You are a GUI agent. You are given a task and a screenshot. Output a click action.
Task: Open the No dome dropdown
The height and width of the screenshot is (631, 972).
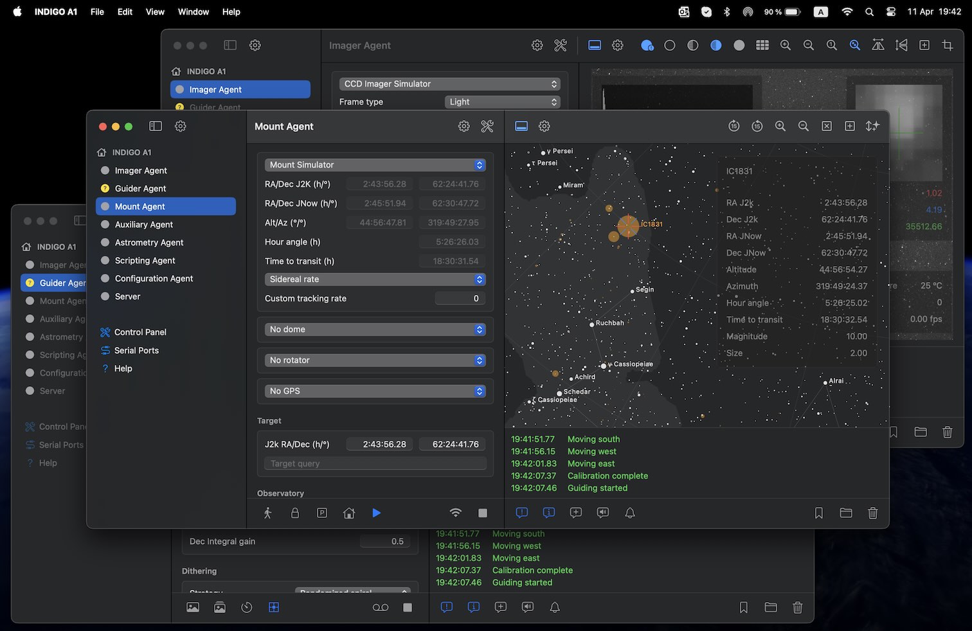coord(375,330)
